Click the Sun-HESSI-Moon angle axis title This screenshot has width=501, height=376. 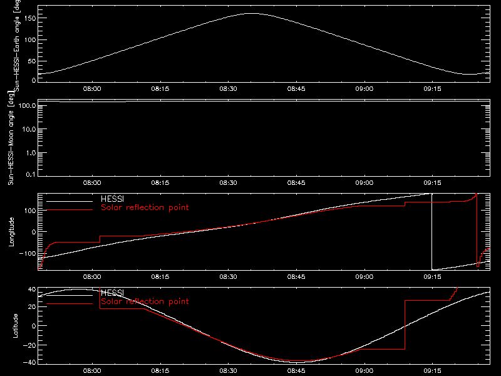(11, 138)
